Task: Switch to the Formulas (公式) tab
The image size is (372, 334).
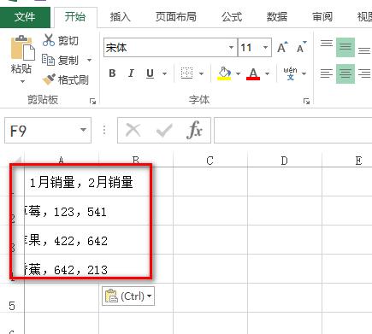Action: coord(232,17)
